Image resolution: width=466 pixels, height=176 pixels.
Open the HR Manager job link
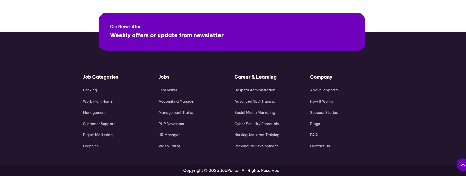[169, 135]
